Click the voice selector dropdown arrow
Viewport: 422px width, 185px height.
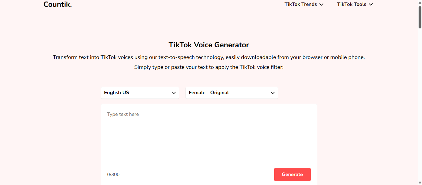coord(273,93)
